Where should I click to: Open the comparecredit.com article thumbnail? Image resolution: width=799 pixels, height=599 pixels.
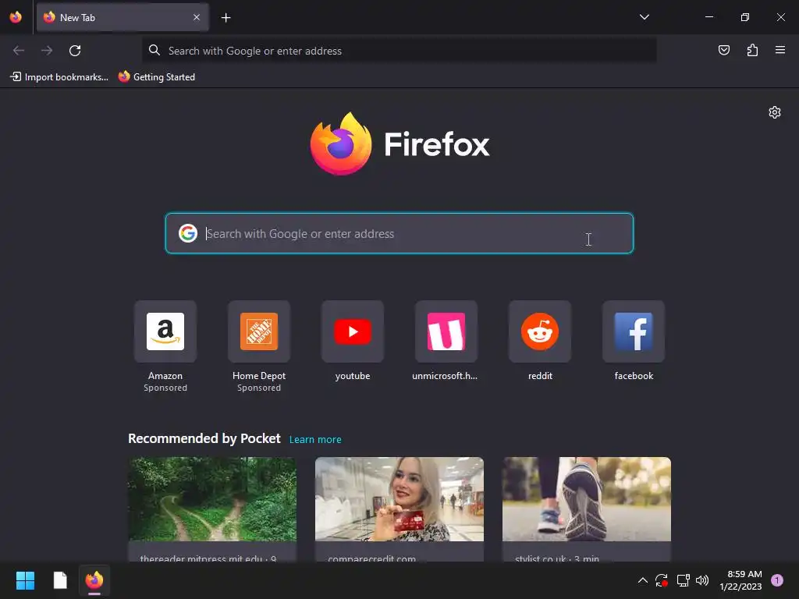(x=399, y=499)
